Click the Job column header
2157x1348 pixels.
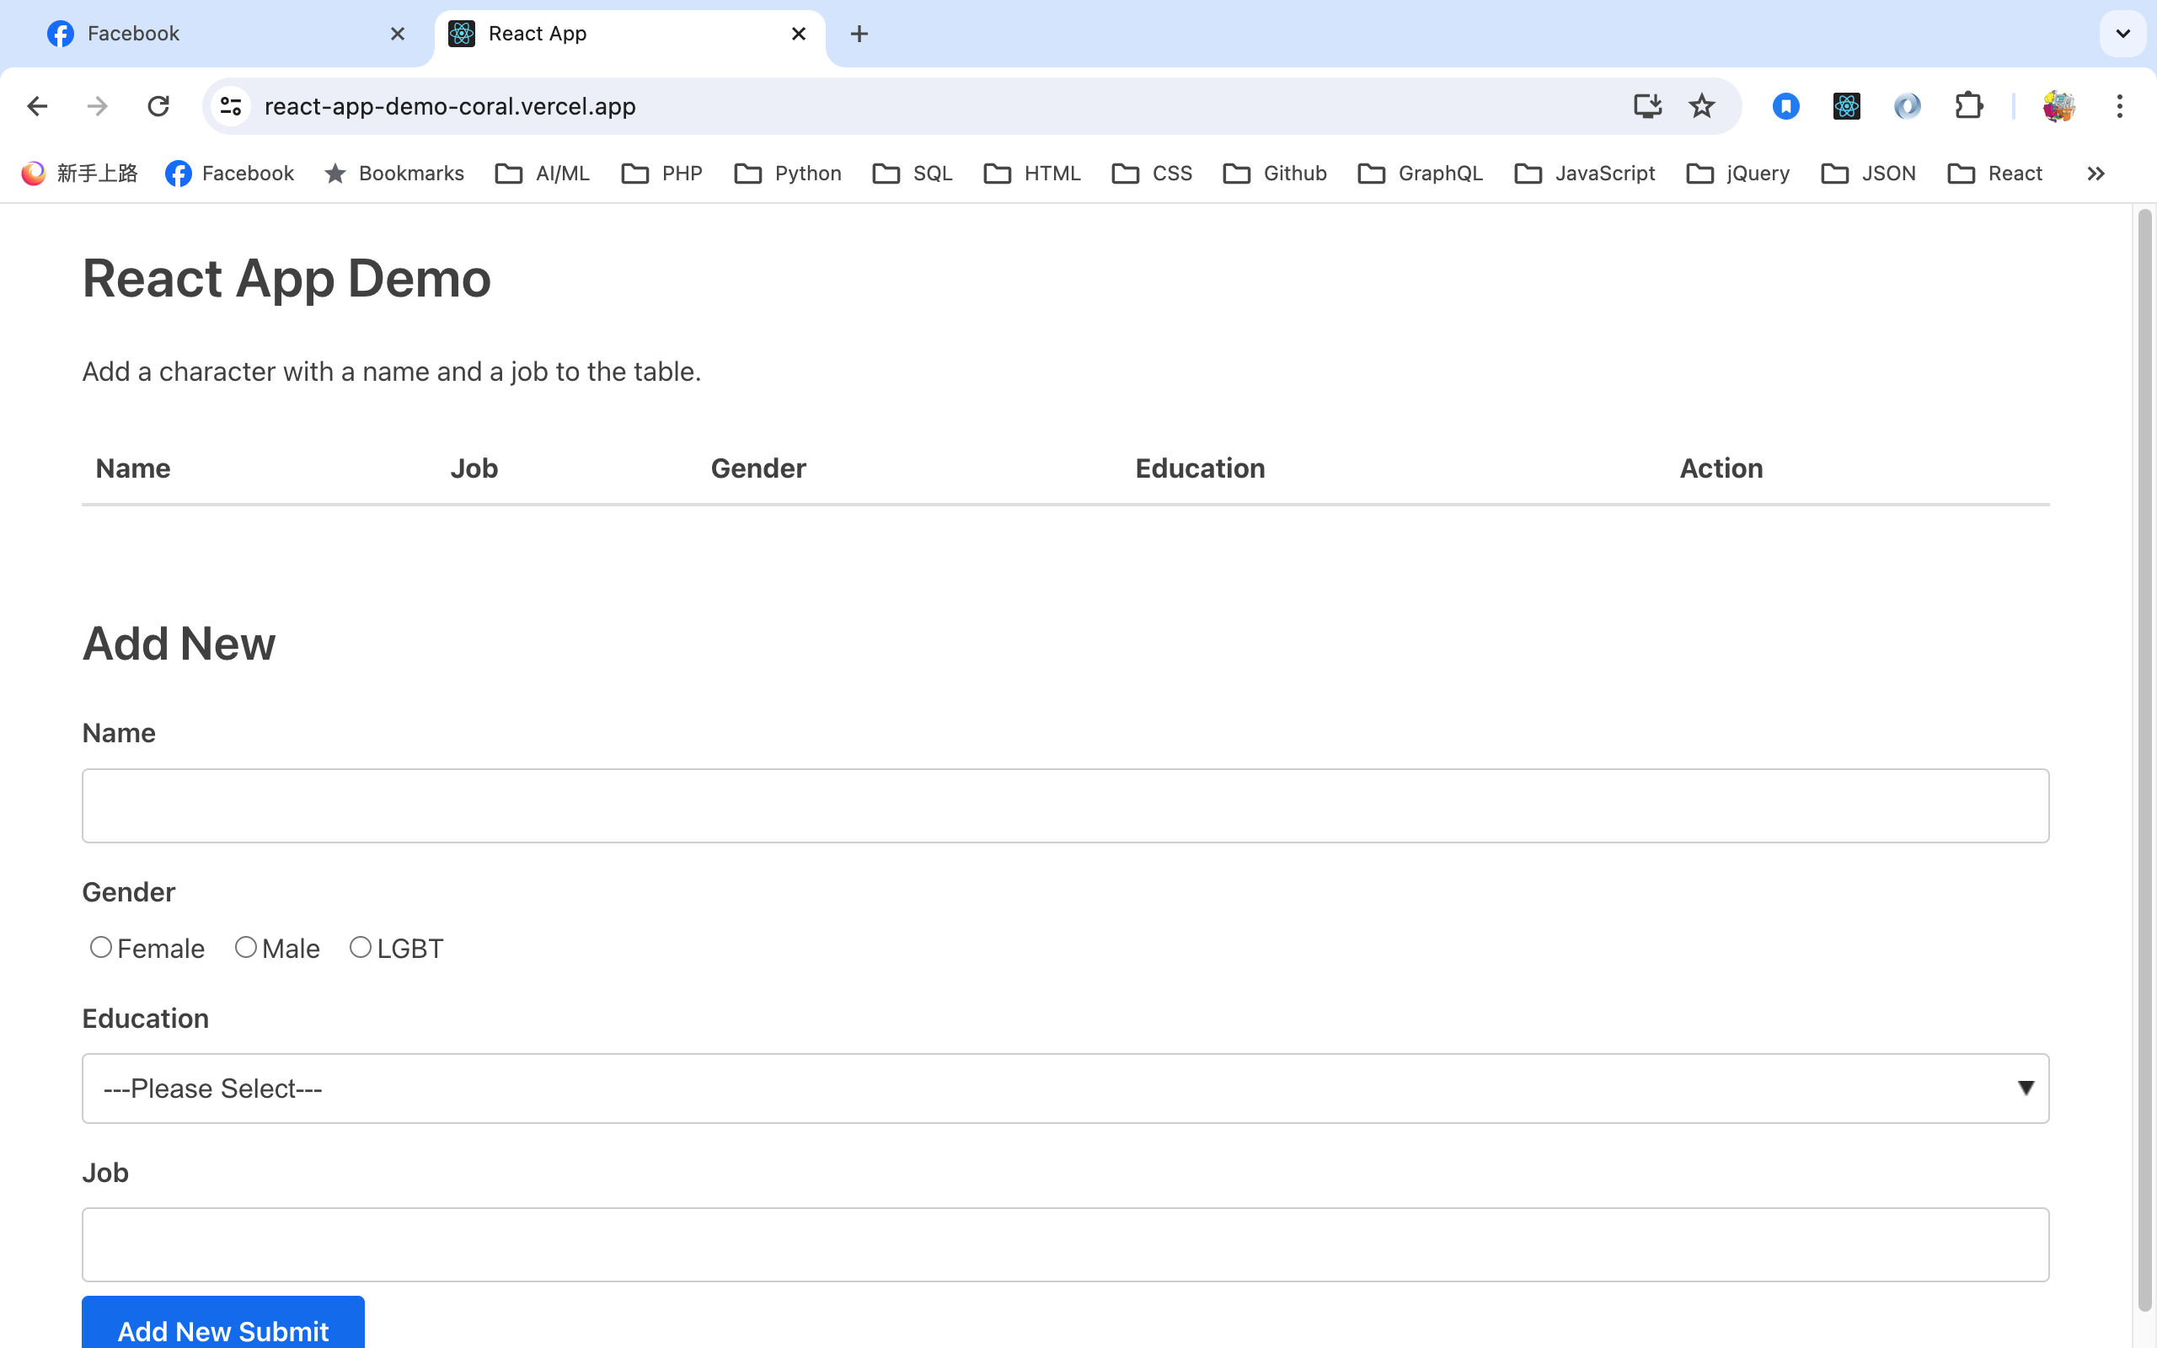(474, 468)
